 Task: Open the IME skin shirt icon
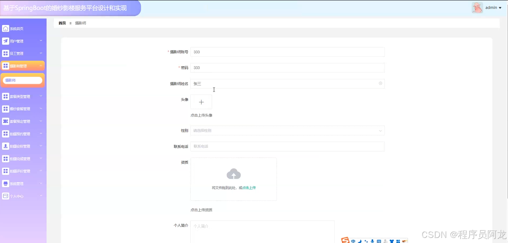click(392, 241)
